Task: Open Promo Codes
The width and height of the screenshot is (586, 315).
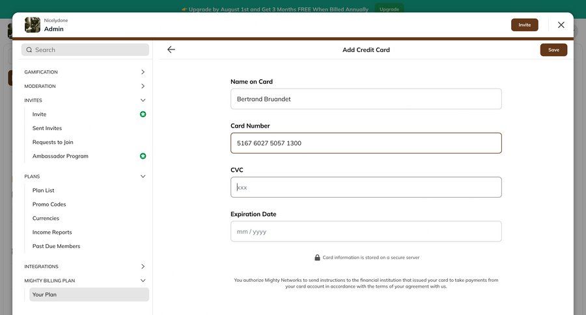Action: pos(49,204)
